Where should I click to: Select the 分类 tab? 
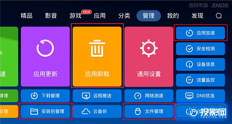[x=124, y=16]
